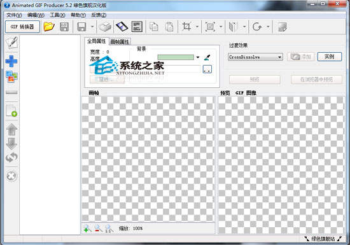Click the save GIF floppy icon
This screenshot has width=350, height=245.
click(x=64, y=27)
